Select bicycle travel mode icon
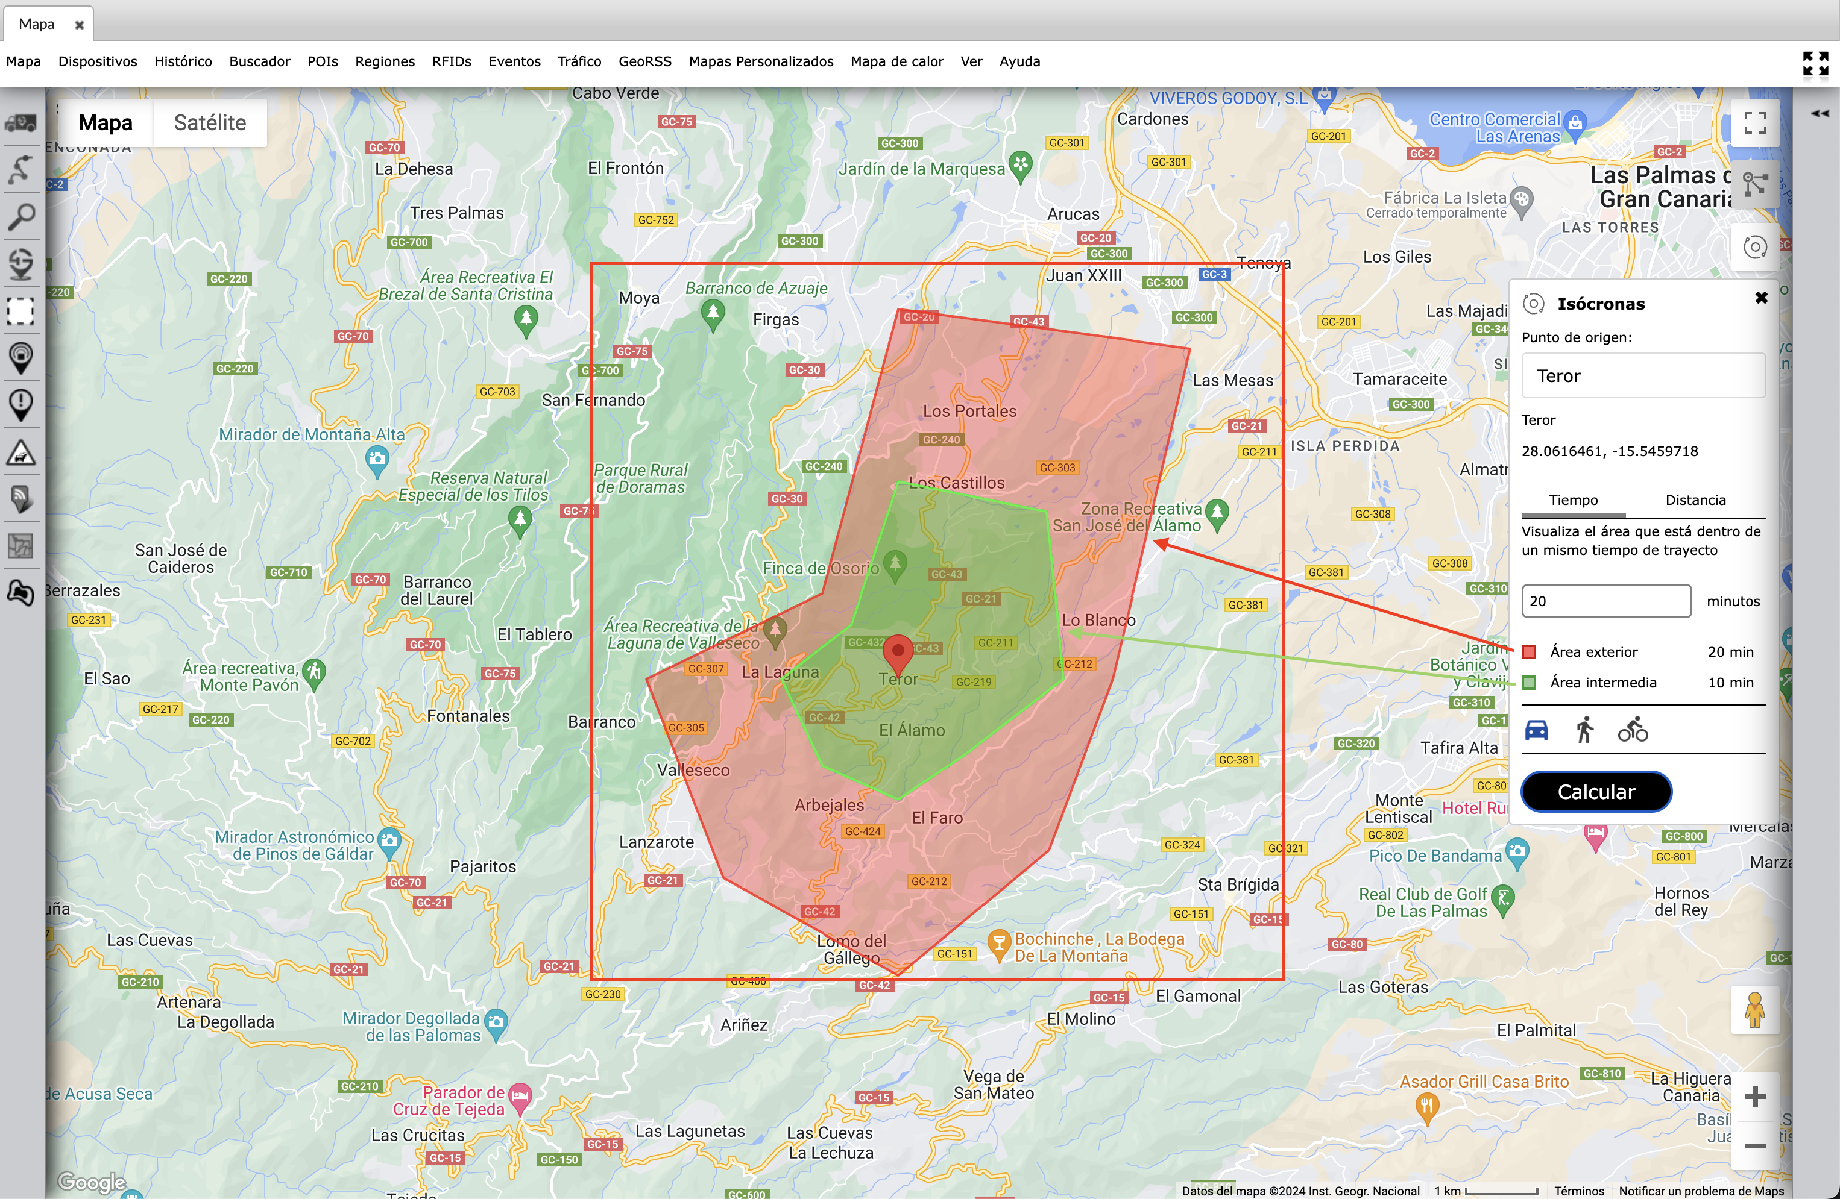The image size is (1840, 1199). [1633, 730]
